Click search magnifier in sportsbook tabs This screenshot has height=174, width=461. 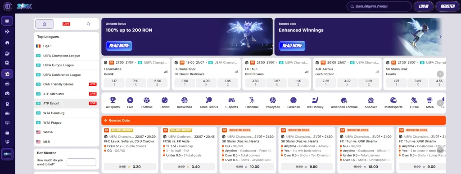click(88, 24)
